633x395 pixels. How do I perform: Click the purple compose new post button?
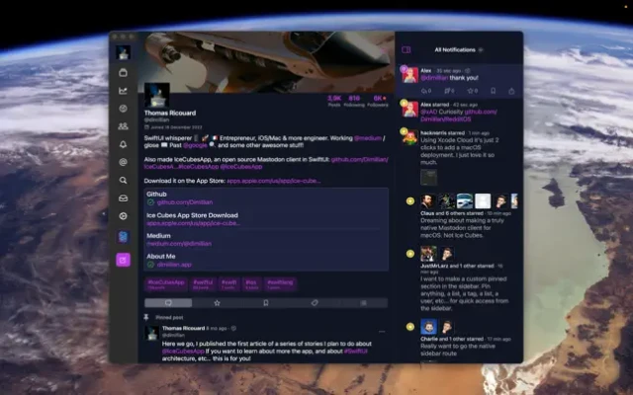123,260
